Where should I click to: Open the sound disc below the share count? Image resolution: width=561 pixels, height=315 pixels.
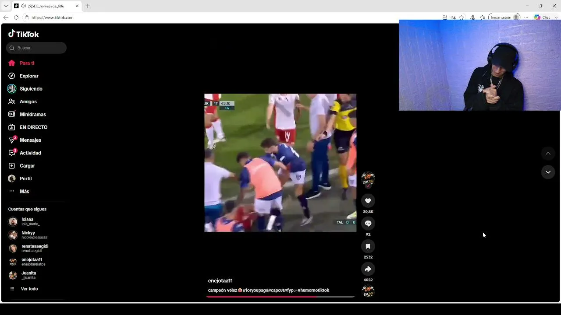(368, 291)
